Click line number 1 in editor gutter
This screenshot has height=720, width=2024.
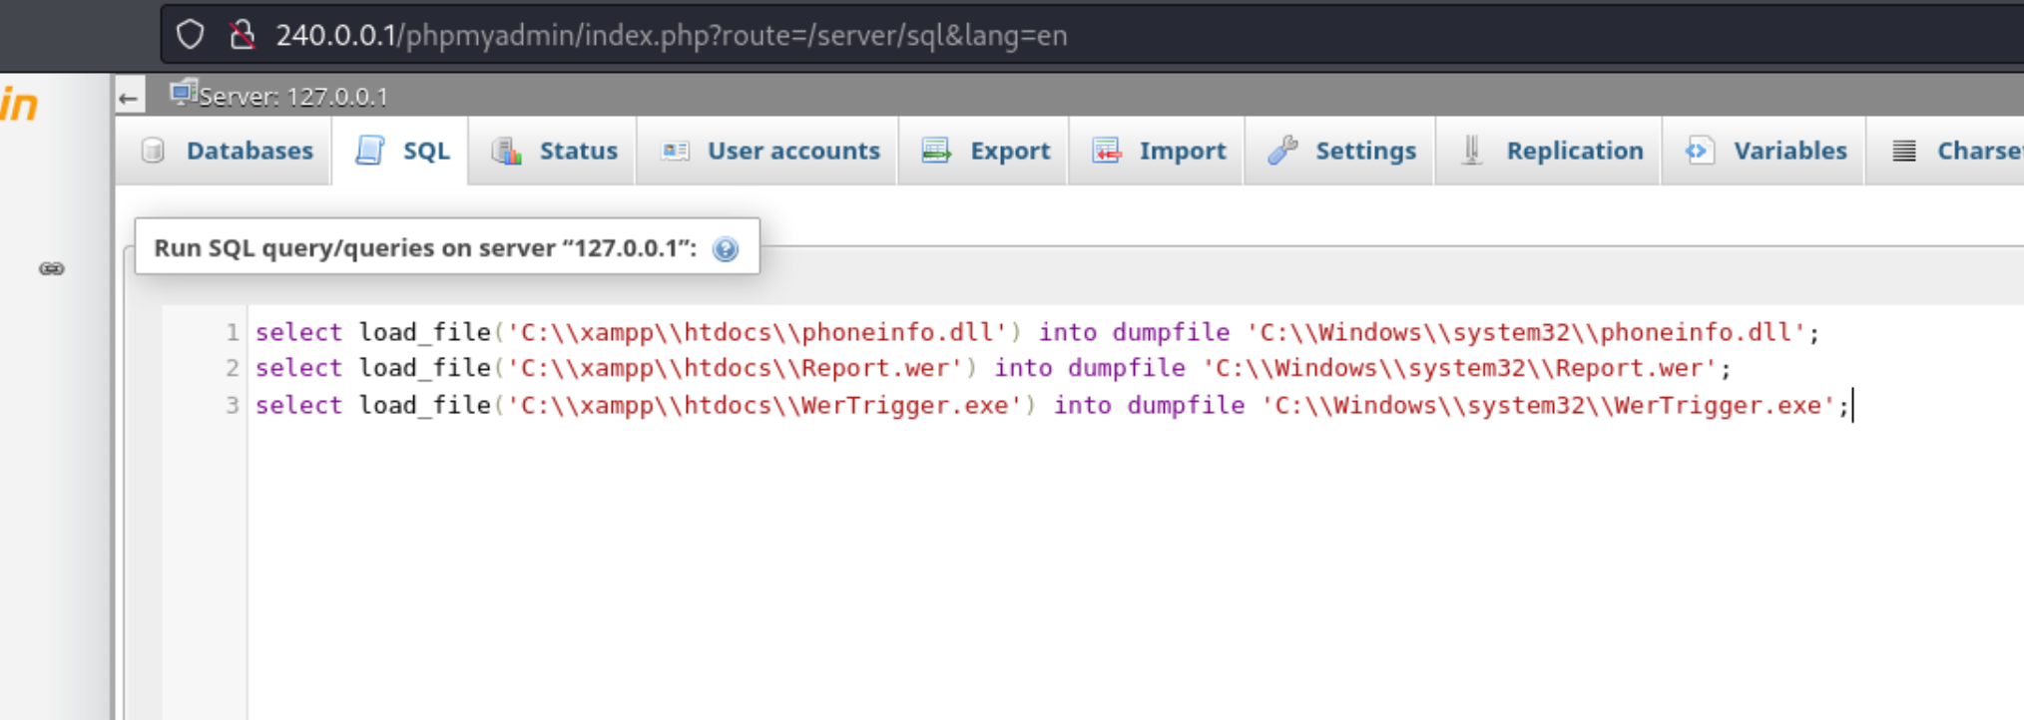tap(232, 332)
